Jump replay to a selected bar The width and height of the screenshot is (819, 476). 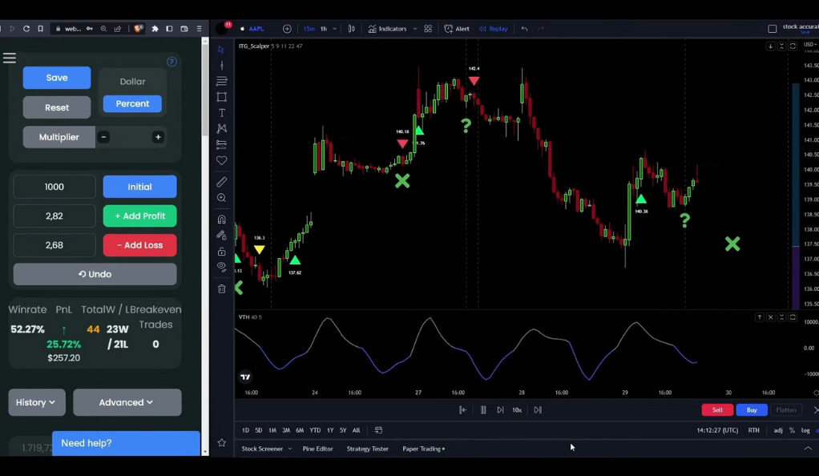tap(462, 410)
